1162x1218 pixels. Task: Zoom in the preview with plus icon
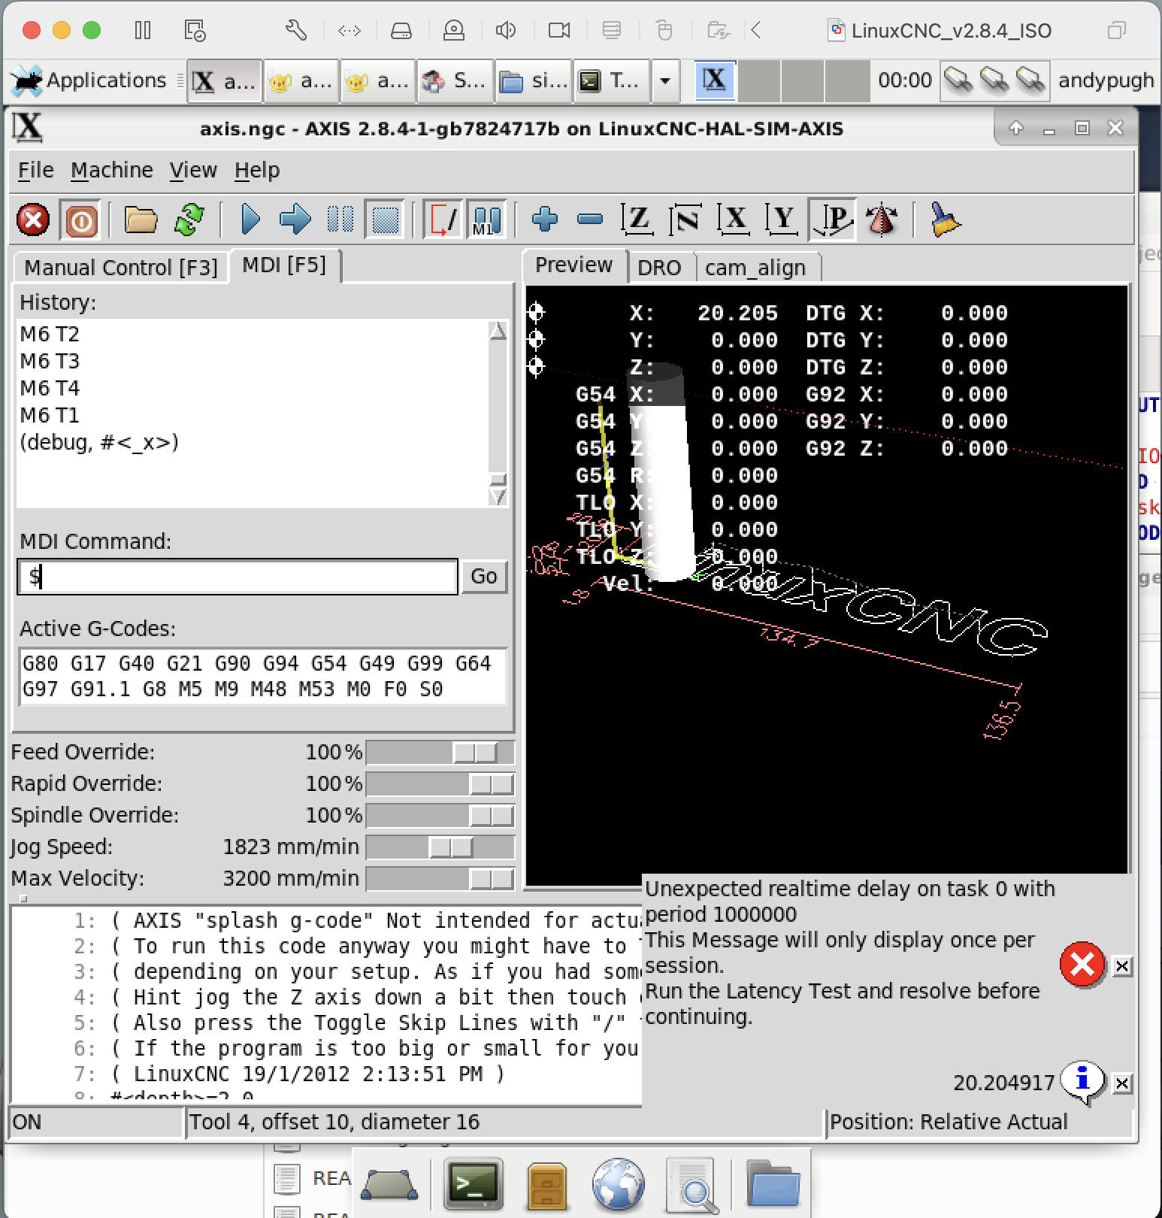click(x=545, y=220)
